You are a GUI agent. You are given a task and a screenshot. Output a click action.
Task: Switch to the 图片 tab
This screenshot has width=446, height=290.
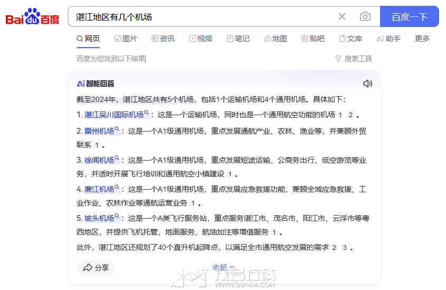point(126,39)
